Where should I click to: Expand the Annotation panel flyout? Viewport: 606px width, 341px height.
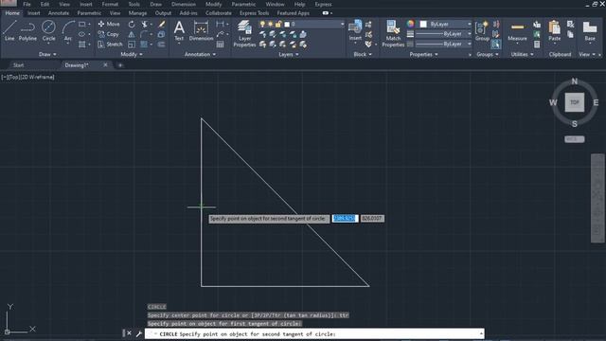pos(200,55)
